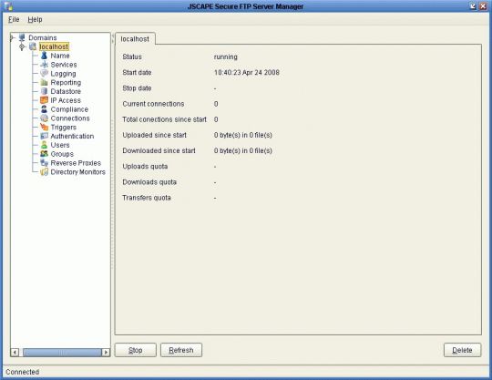Click the Triggers node icon
This screenshot has width=492, height=380.
click(x=45, y=127)
